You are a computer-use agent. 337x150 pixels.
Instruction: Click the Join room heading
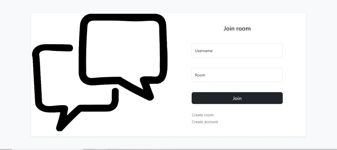(237, 29)
